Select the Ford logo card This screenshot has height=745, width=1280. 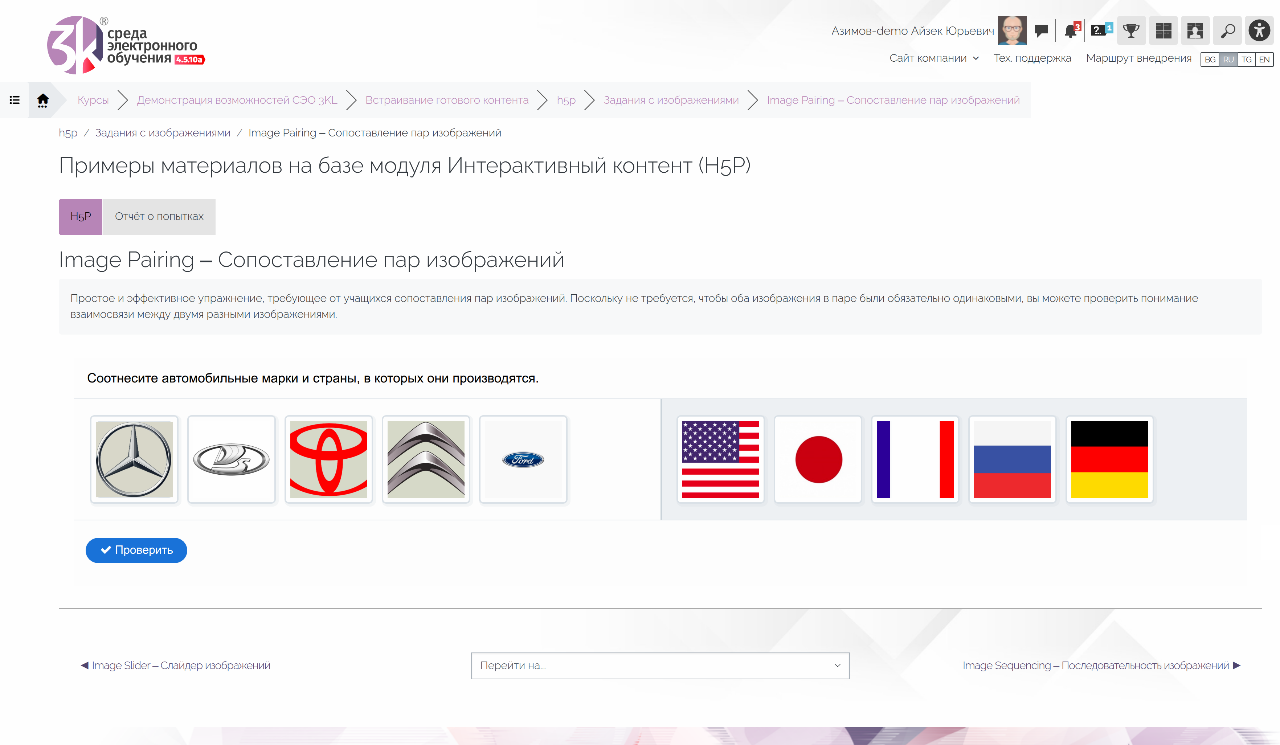[x=523, y=459]
